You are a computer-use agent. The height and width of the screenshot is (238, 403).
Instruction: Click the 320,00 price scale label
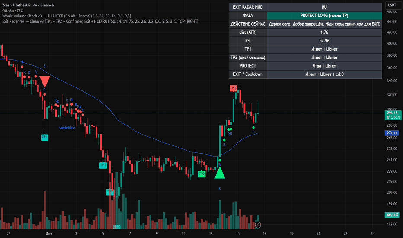point(392,95)
